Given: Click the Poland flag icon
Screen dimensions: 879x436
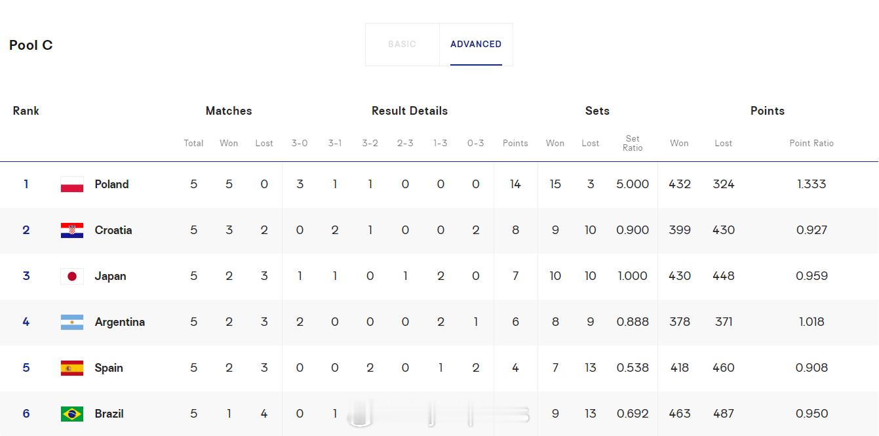Looking at the screenshot, I should pyautogui.click(x=72, y=184).
